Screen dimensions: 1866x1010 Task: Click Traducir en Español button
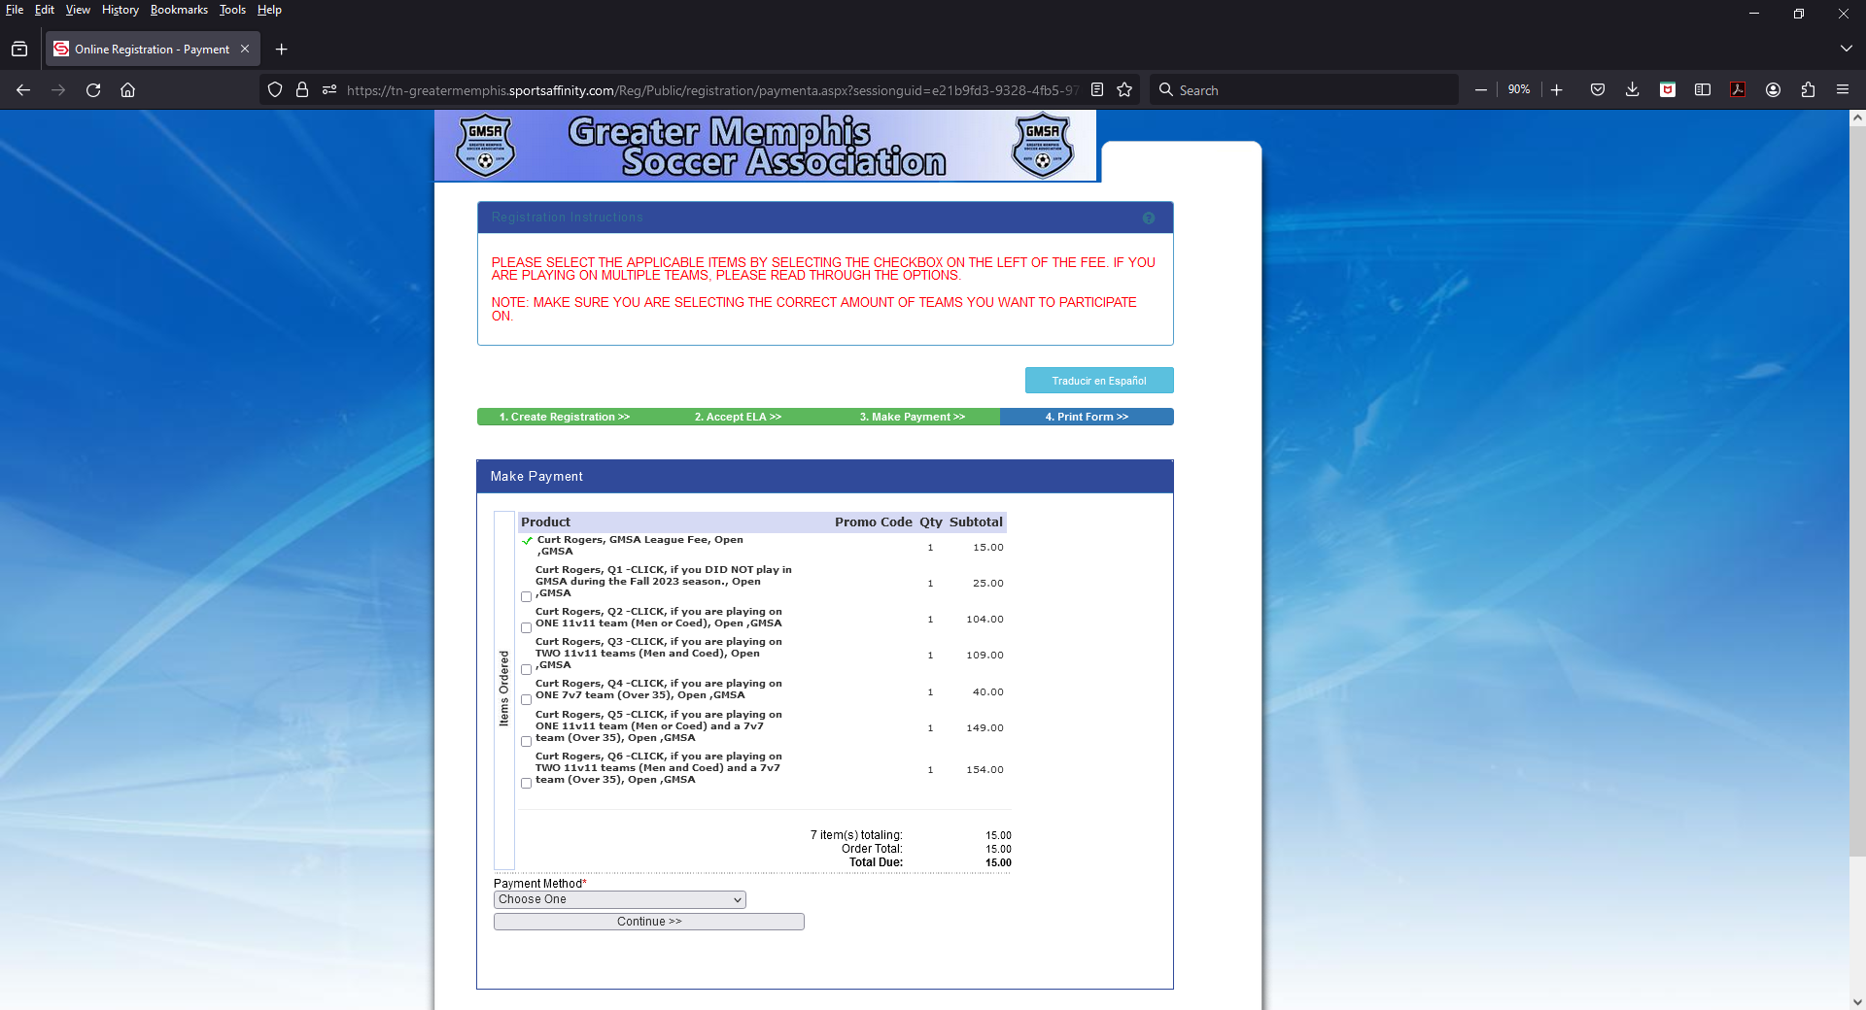pos(1099,381)
